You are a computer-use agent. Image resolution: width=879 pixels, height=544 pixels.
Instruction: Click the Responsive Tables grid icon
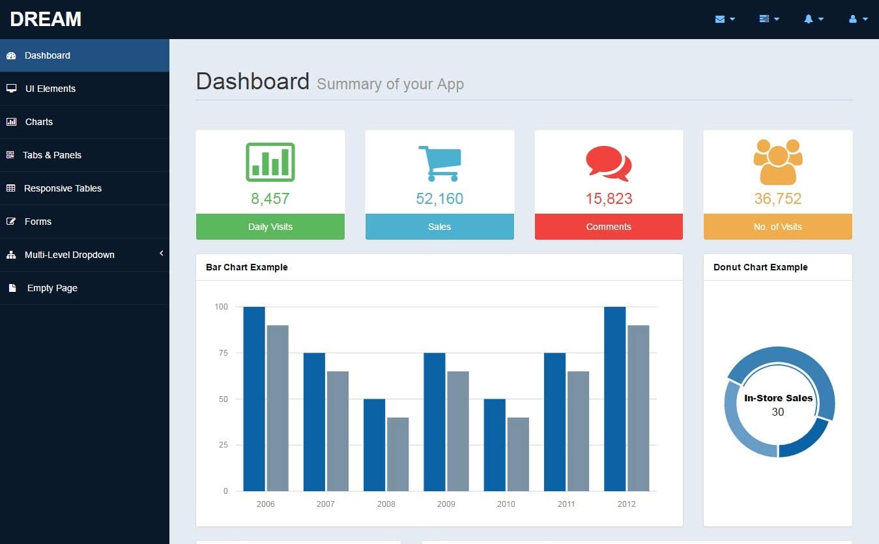tap(11, 188)
